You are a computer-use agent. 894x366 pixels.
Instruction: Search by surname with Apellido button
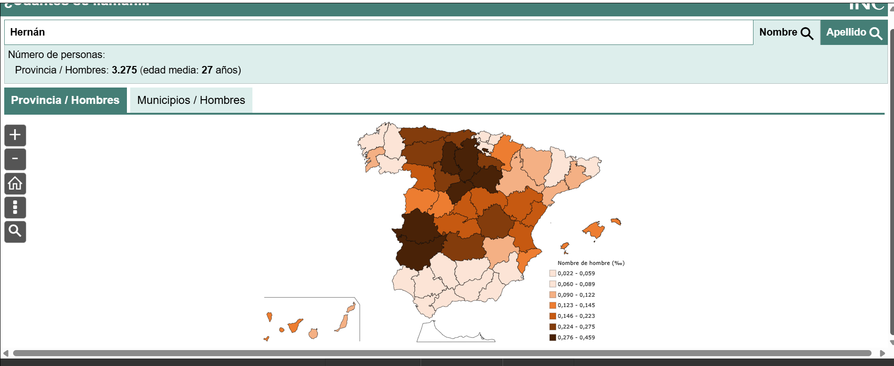click(x=854, y=32)
